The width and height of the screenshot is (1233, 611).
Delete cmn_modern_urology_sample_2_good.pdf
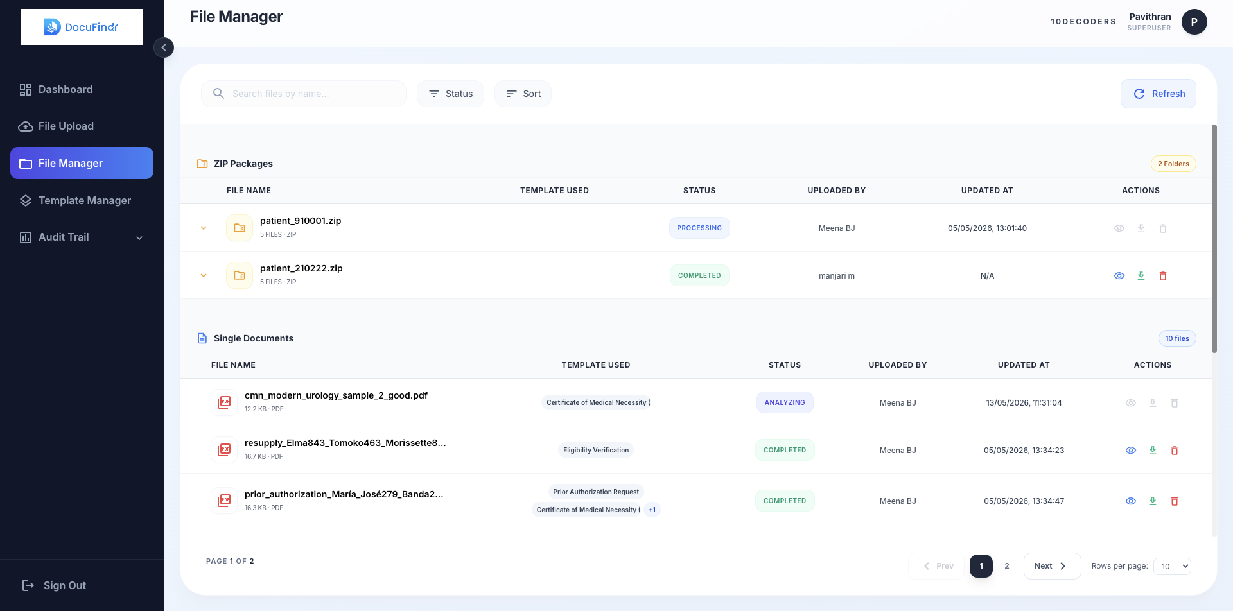point(1175,403)
